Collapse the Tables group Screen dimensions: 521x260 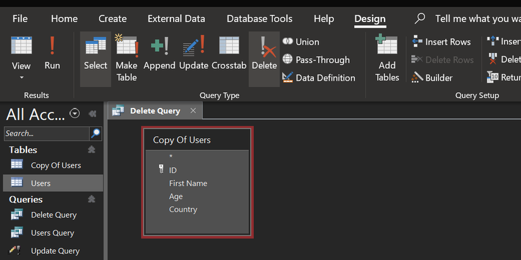click(x=91, y=150)
